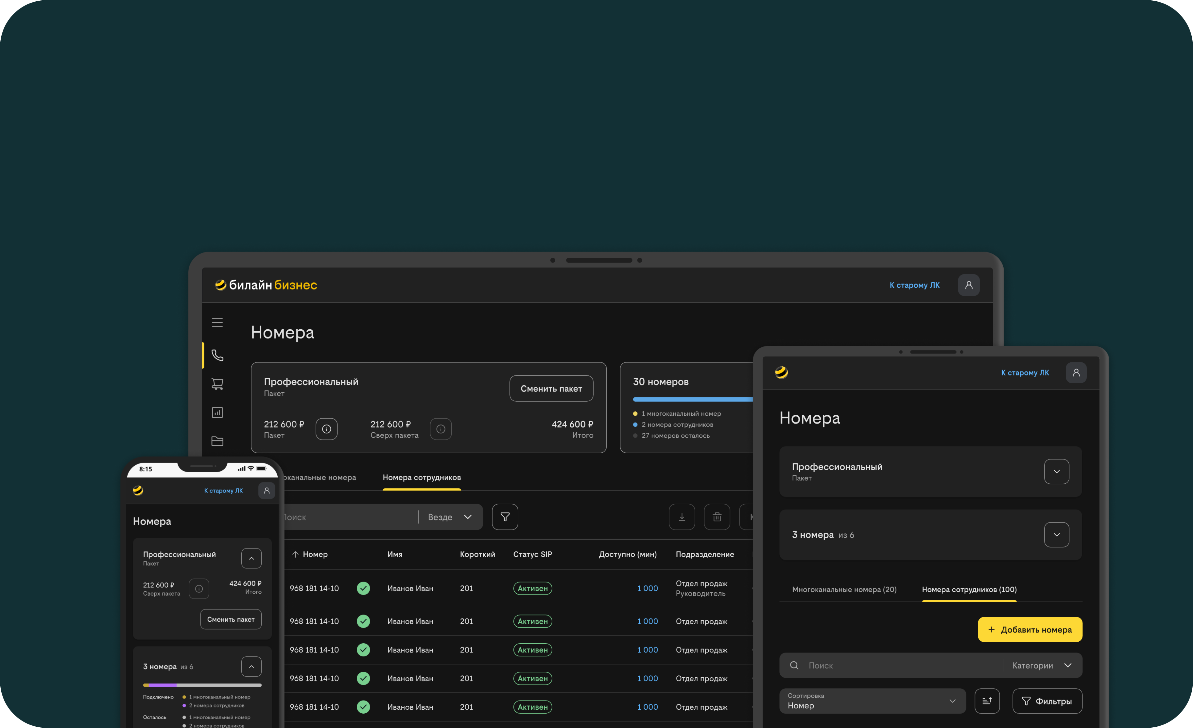The width and height of the screenshot is (1193, 728).
Task: Click К старому ЛК link on tablet
Action: [1025, 373]
